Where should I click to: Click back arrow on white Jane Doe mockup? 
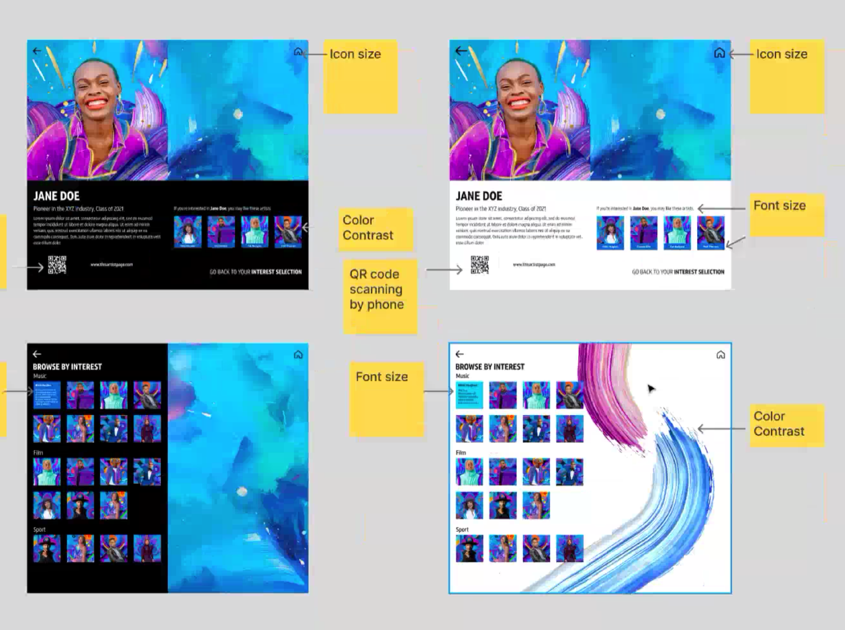[x=461, y=51]
